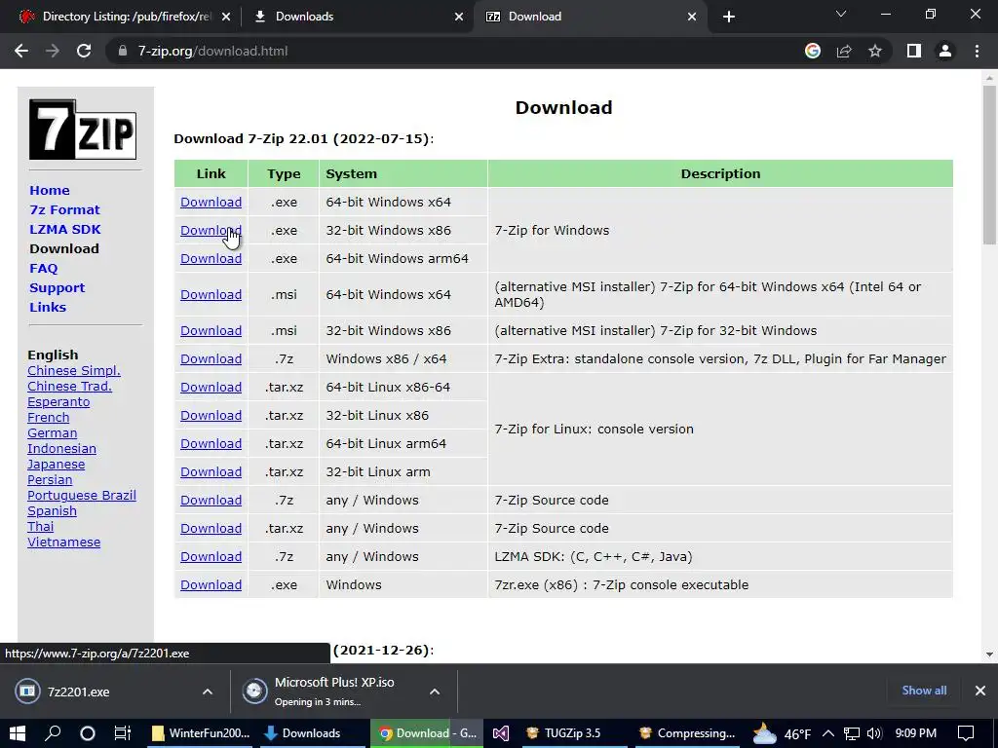Switch language to Indonesian

click(61, 448)
